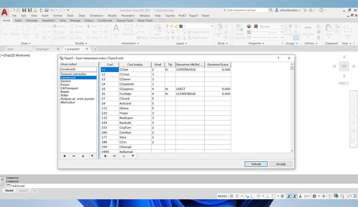Click Match Properties icon
Image resolution: width=358 pixels, height=207 pixels.
[x=239, y=32]
